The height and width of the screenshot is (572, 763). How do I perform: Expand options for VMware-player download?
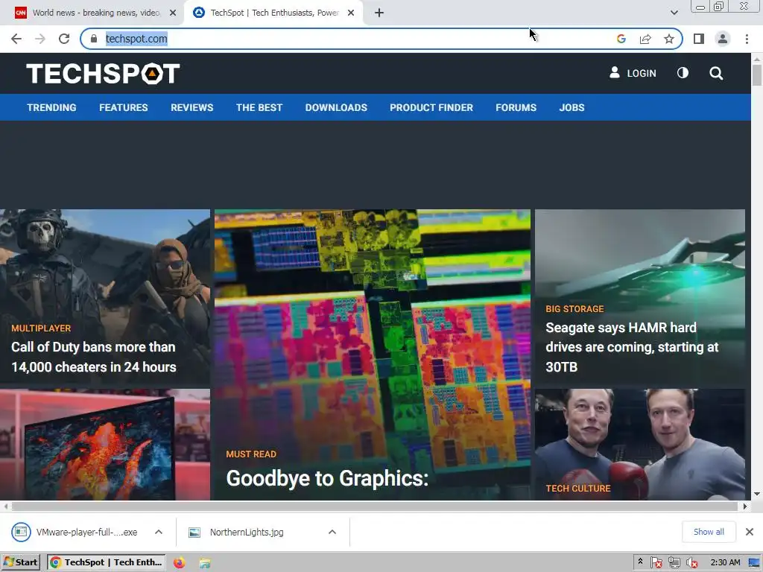tap(159, 532)
